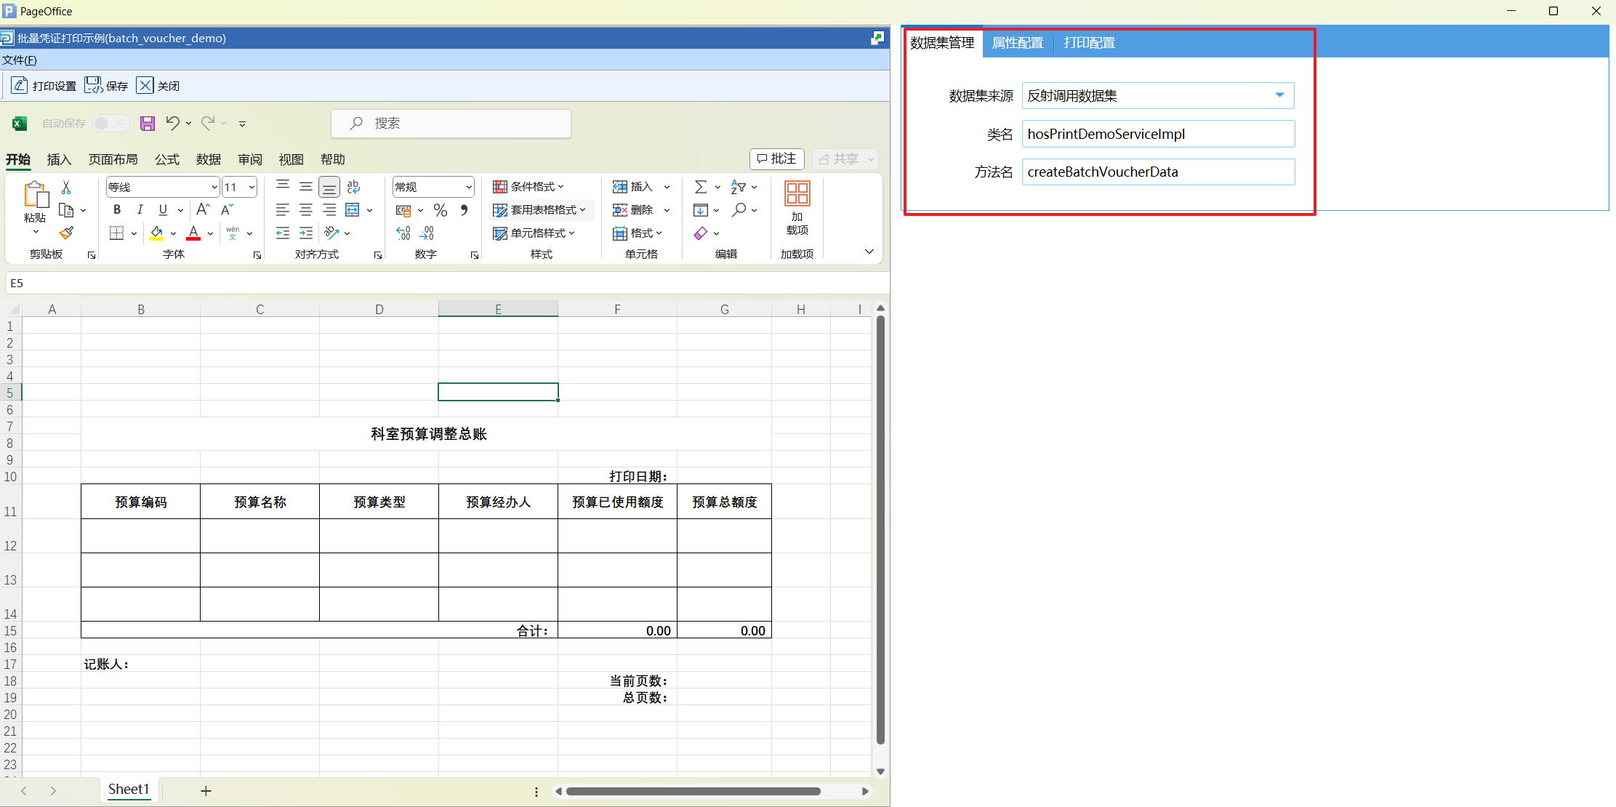The height and width of the screenshot is (807, 1616).
Task: Toggle Italic formatting
Action: pyautogui.click(x=140, y=210)
